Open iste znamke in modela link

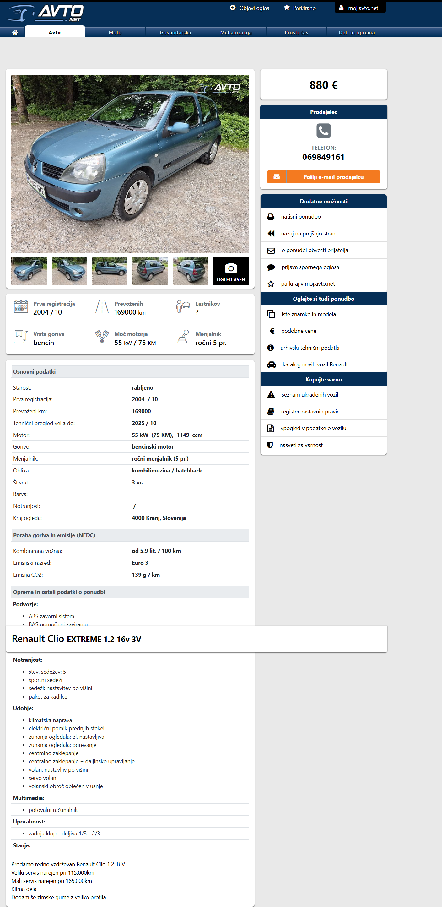tap(309, 314)
